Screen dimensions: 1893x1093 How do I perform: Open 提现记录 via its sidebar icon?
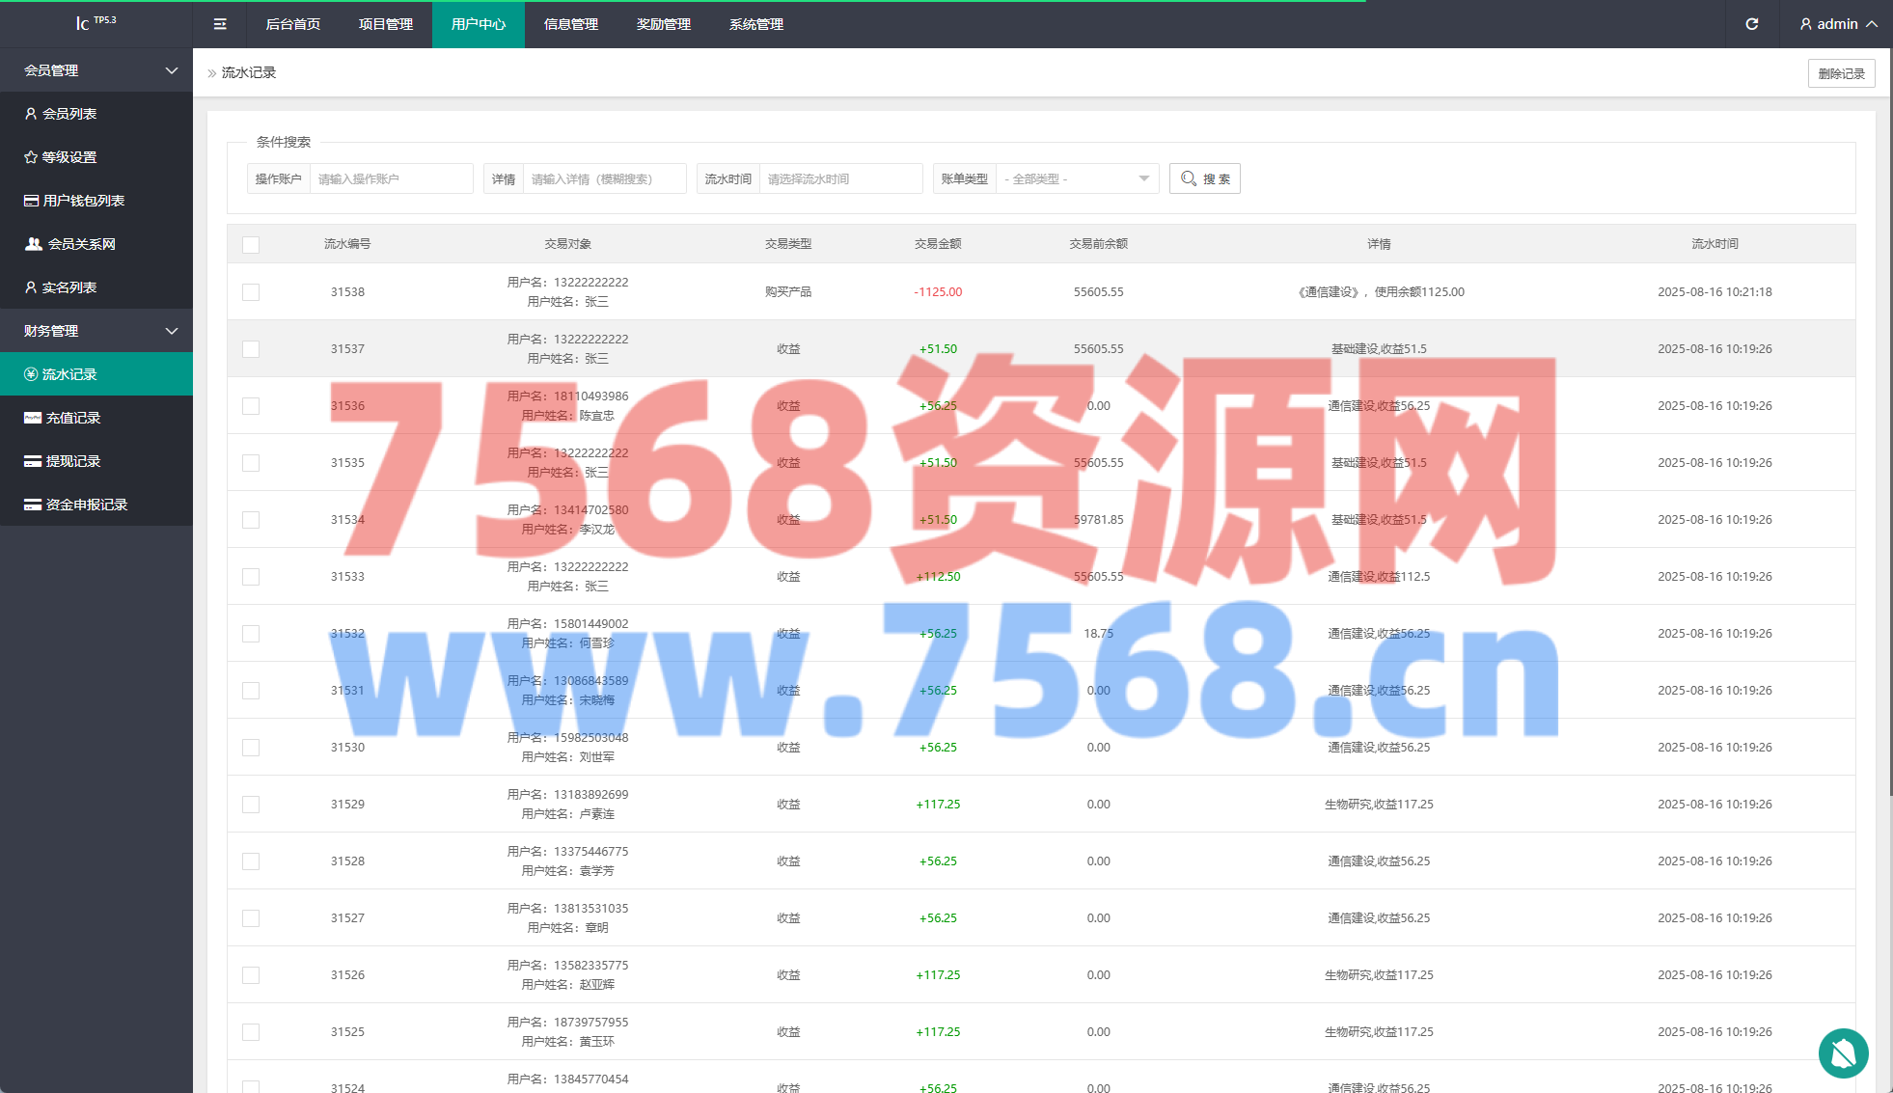[33, 461]
